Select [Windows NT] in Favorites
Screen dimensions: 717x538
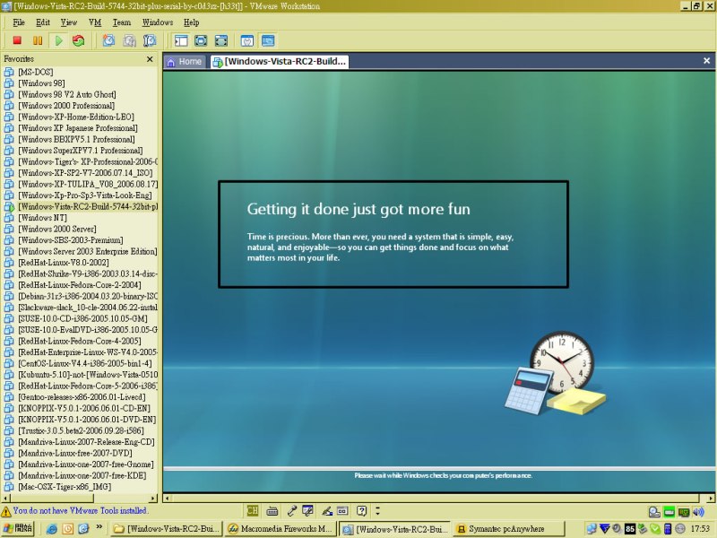coord(42,217)
